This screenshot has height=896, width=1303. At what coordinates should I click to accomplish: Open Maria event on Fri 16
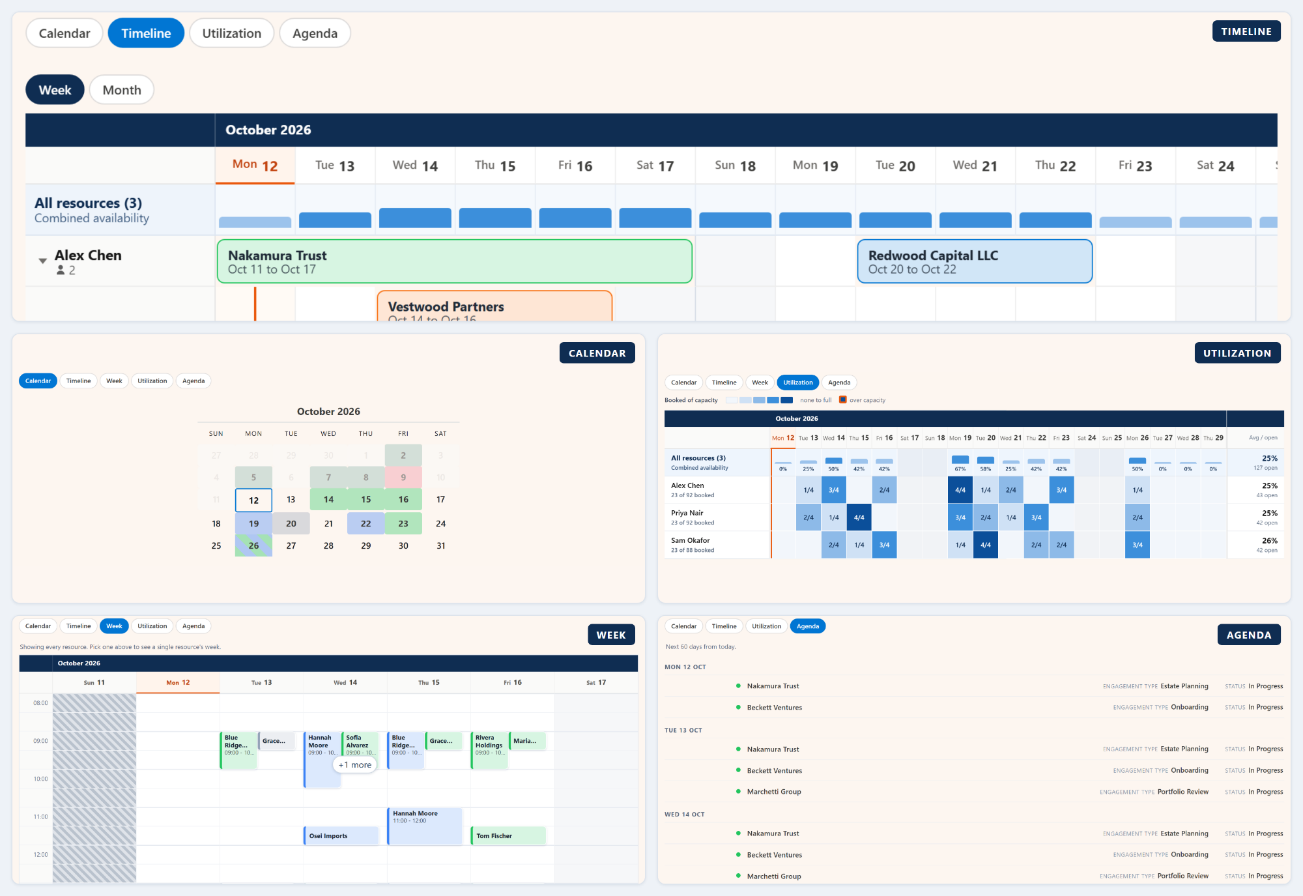pos(527,741)
